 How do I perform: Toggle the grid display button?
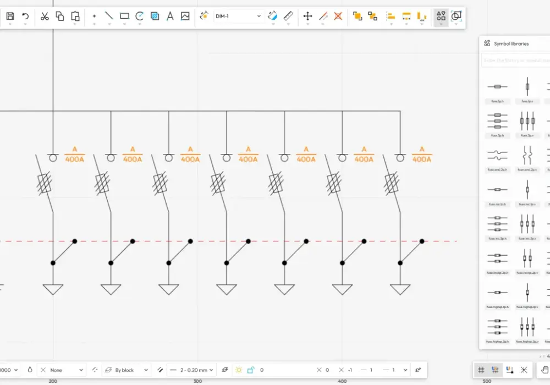(x=481, y=370)
